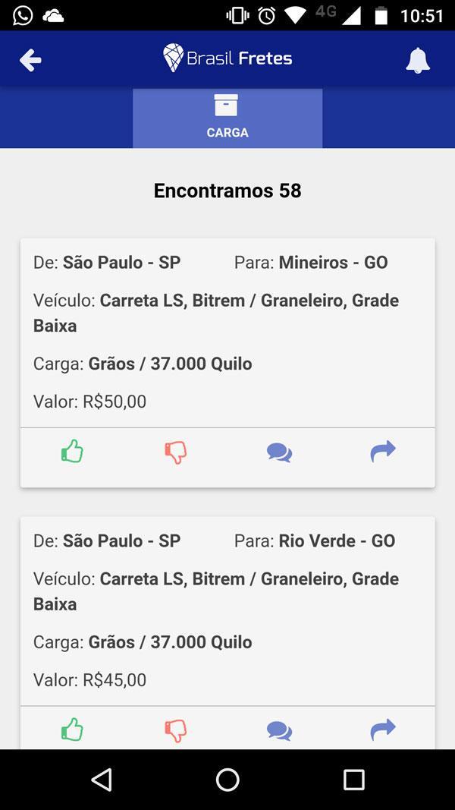Screen dimensions: 455x810
Task: Share the Mineiros - GO freight listing
Action: [383, 451]
